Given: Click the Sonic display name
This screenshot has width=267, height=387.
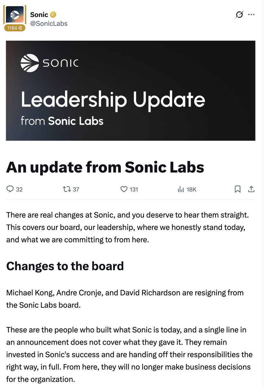Looking at the screenshot, I should 39,15.
